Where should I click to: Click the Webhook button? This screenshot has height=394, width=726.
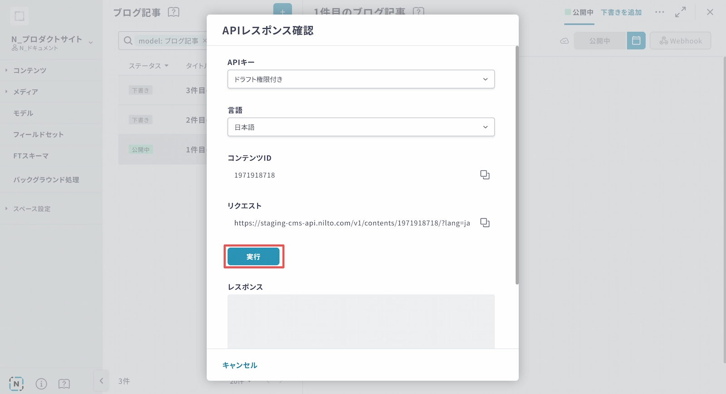coord(680,41)
